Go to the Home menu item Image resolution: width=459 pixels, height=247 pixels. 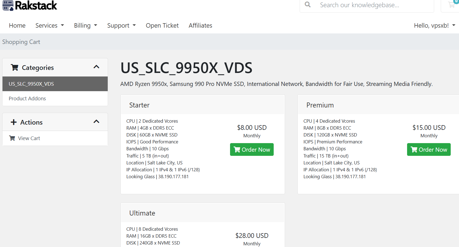(17, 25)
